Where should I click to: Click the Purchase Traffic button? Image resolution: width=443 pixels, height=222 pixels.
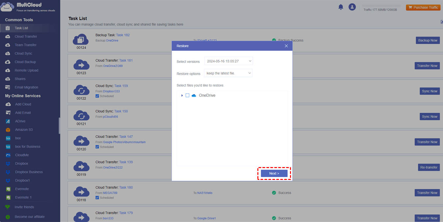click(423, 8)
